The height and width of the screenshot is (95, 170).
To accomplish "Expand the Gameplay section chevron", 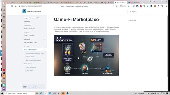I will pyautogui.click(x=44, y=39).
